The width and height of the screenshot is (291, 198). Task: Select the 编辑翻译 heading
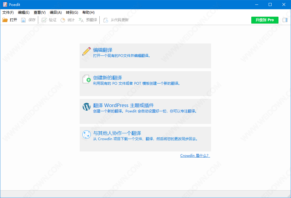point(103,50)
